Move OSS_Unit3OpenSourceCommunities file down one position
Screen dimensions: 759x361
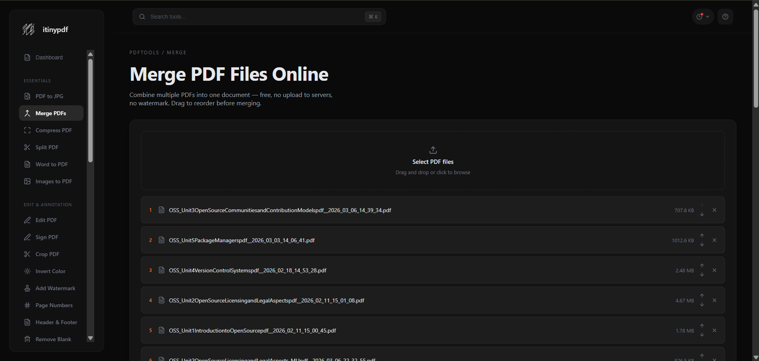pyautogui.click(x=702, y=214)
